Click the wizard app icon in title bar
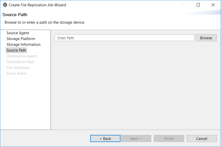Image resolution: width=221 pixels, height=147 pixels. (x=5, y=5)
